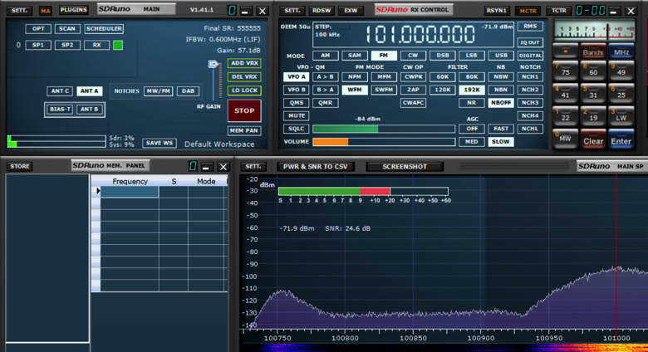
Task: Click the RF GAIN slider handle
Action: (x=214, y=64)
